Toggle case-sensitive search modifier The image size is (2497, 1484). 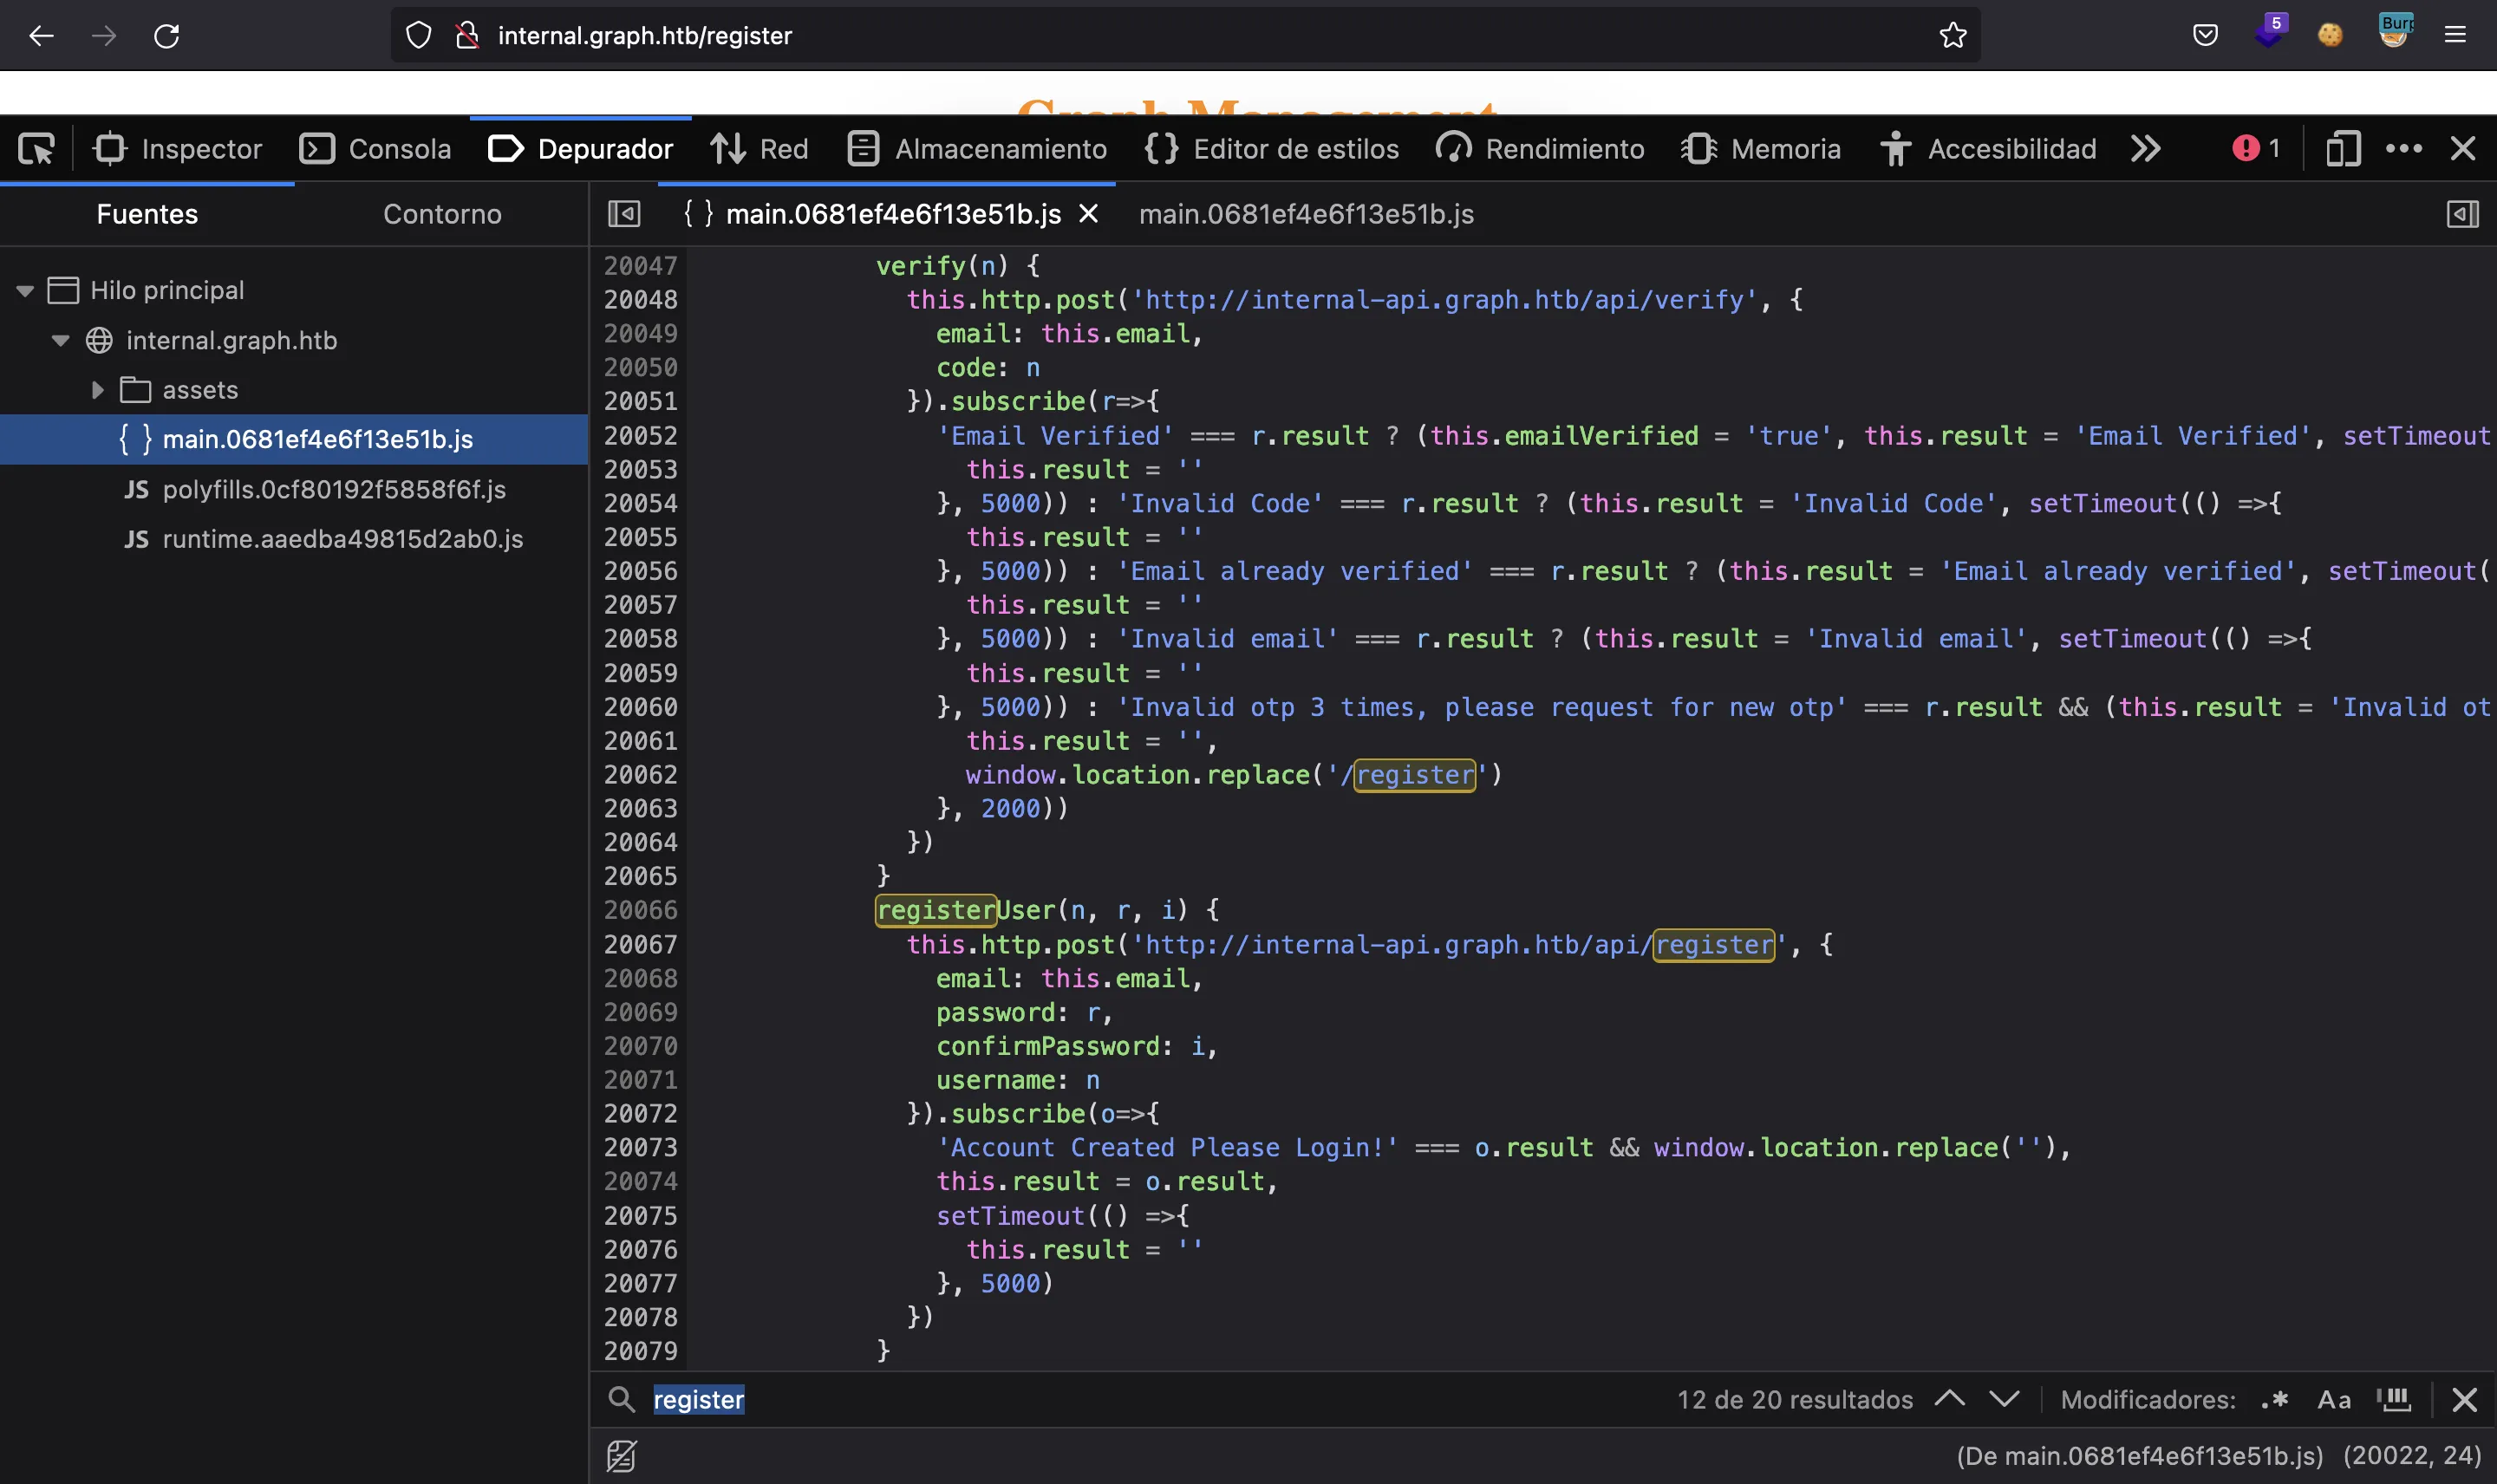tap(2334, 1400)
